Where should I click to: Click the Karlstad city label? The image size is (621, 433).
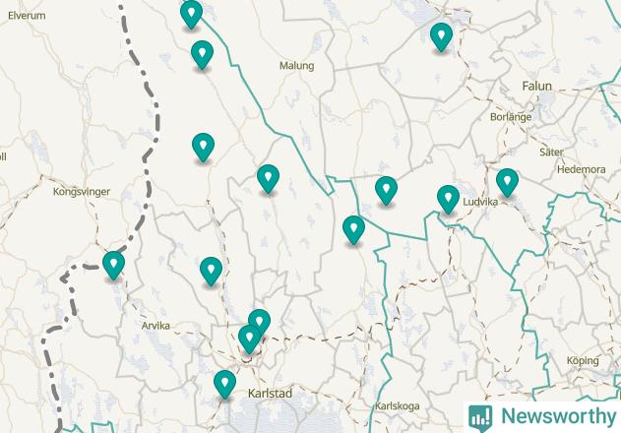coord(270,394)
